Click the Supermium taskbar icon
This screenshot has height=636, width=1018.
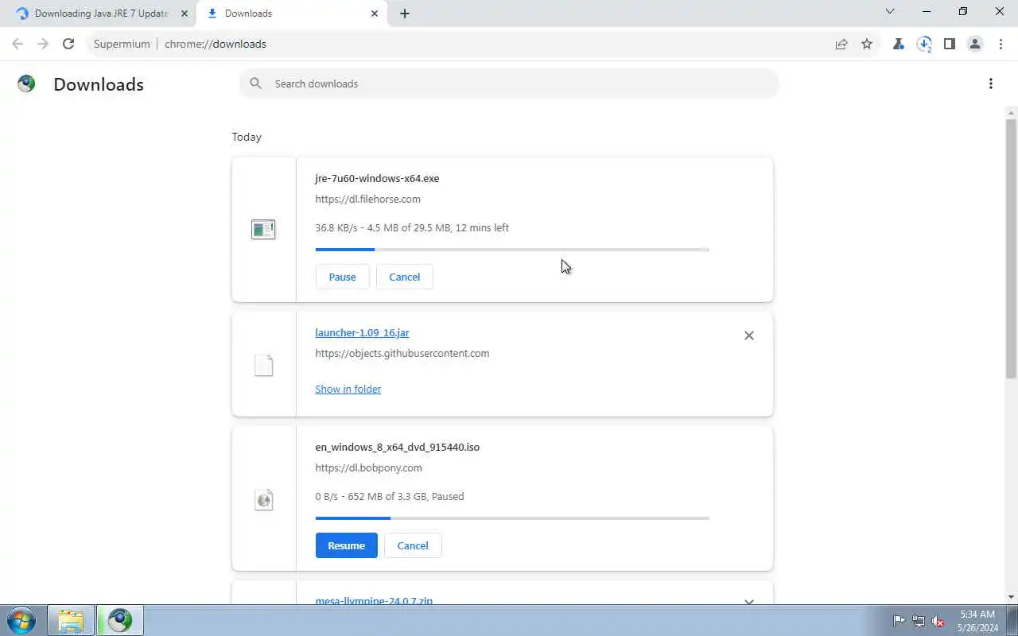coord(120,620)
